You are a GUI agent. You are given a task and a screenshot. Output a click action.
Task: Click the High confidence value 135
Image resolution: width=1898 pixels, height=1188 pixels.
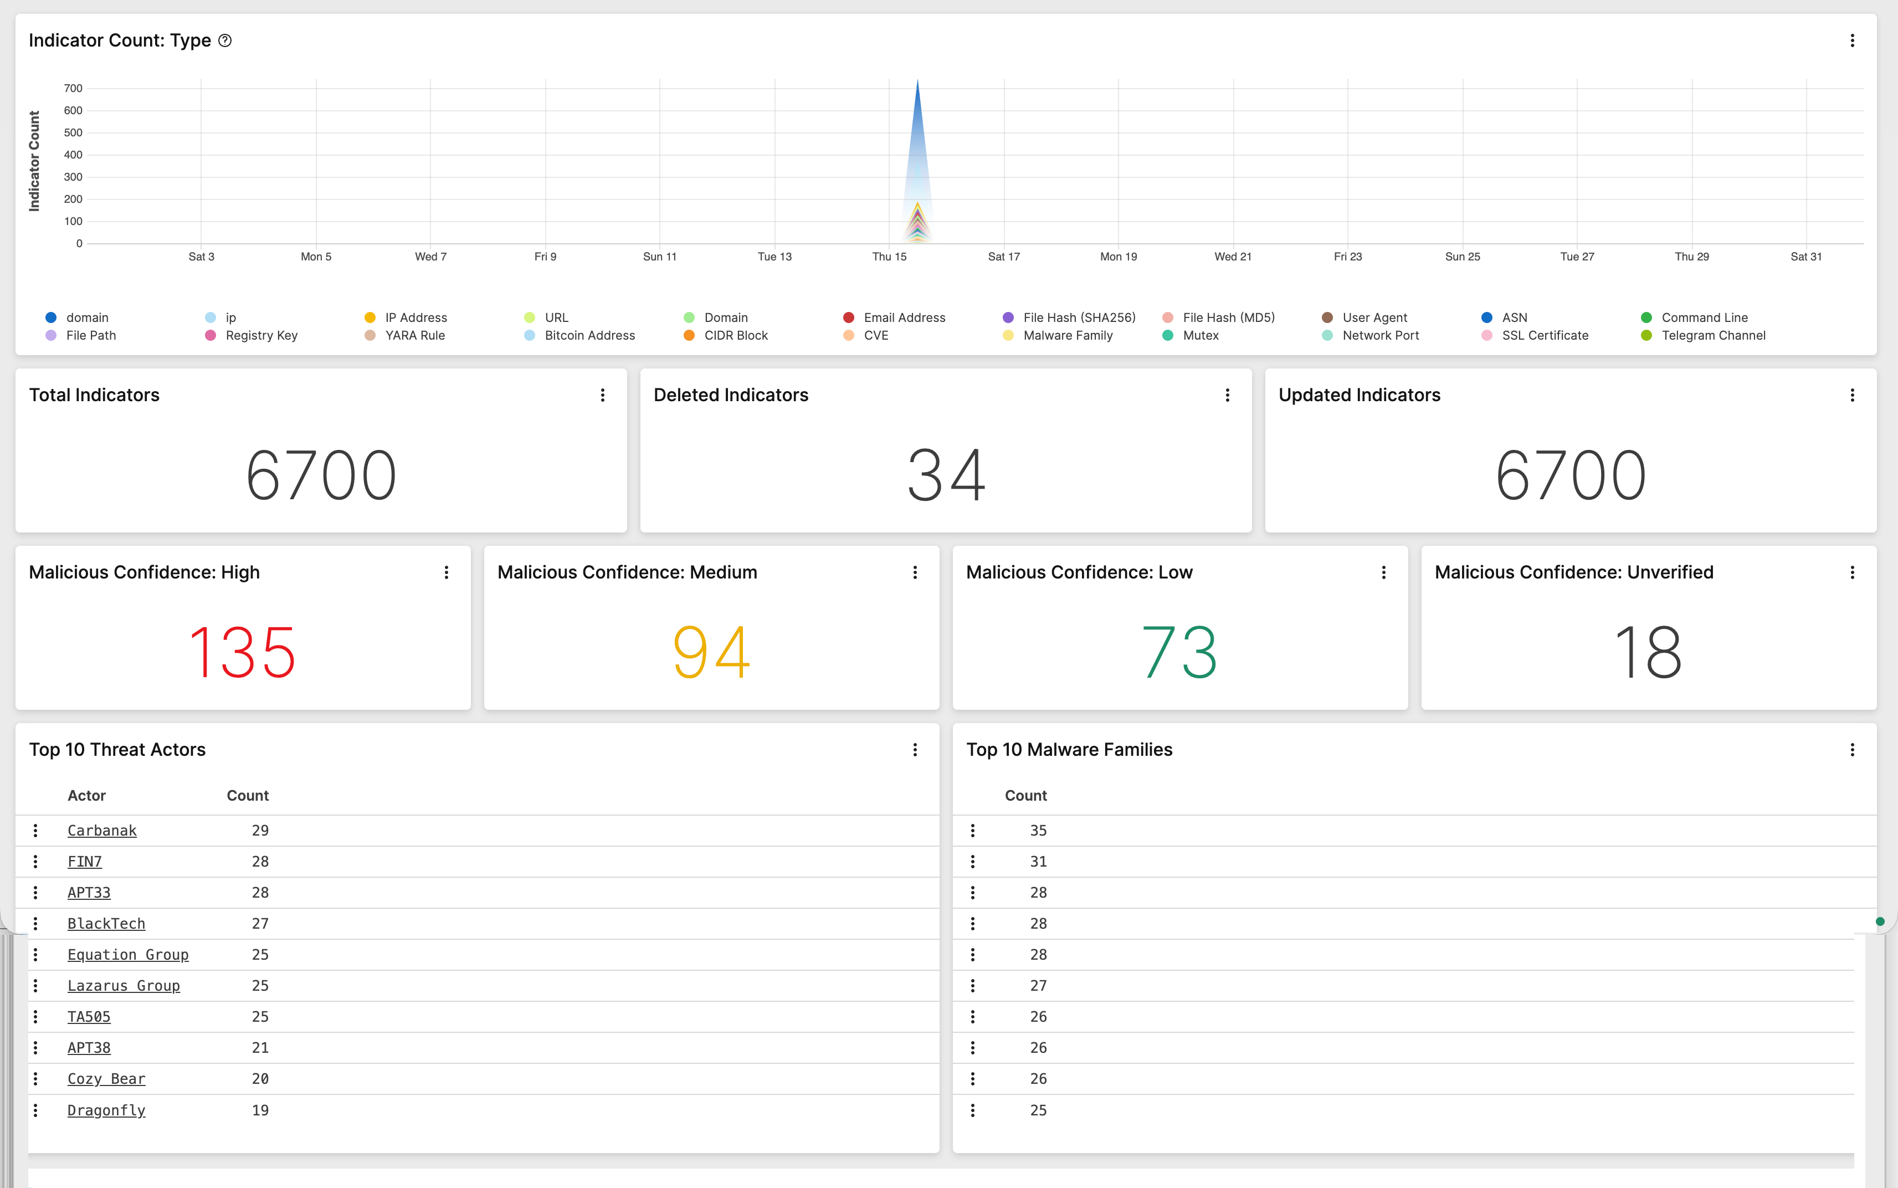coord(243,652)
